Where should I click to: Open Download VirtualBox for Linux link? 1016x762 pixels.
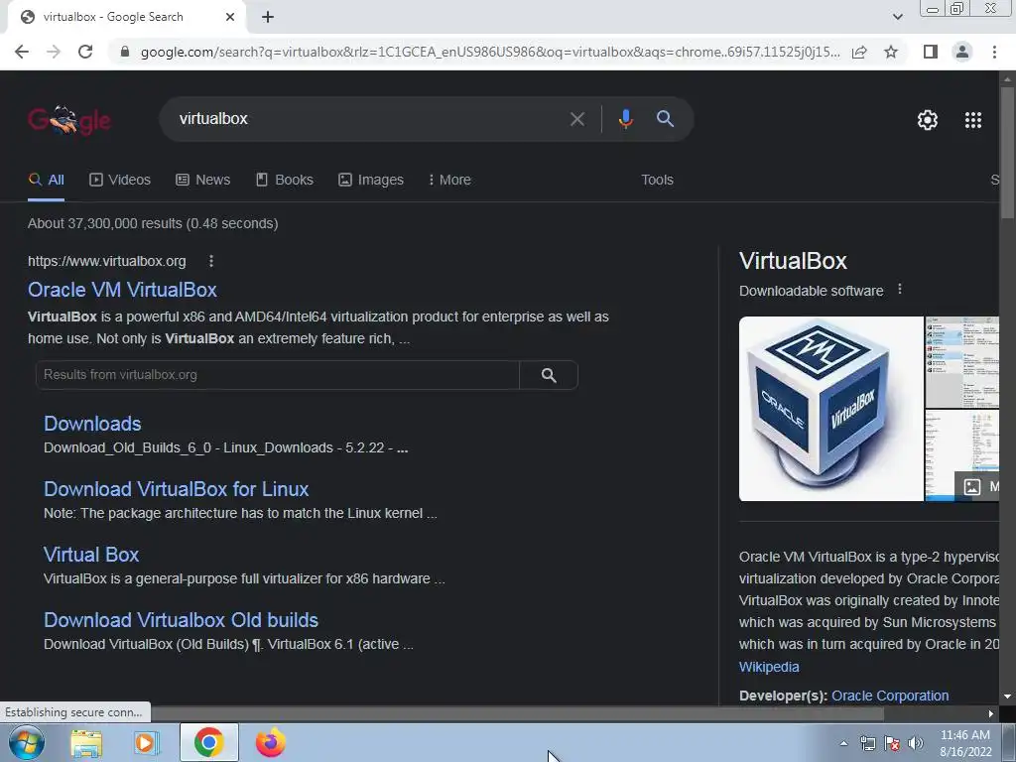pos(177,488)
